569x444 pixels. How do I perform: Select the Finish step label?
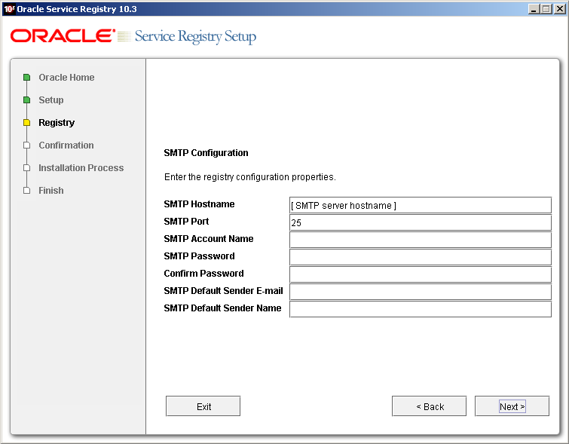(x=51, y=190)
